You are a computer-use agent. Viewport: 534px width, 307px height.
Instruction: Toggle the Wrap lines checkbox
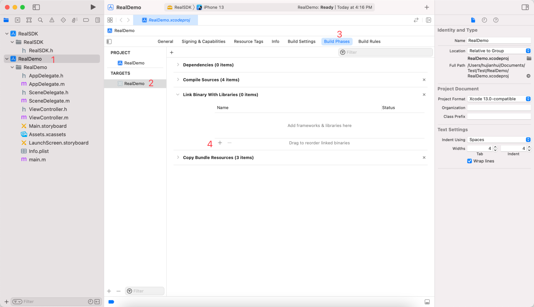click(x=470, y=161)
